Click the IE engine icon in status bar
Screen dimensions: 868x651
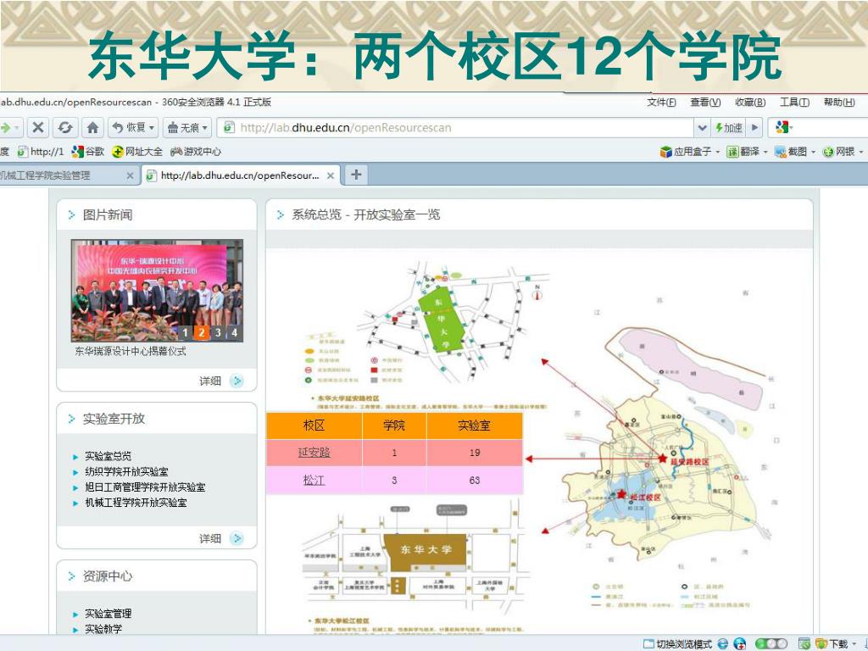tap(722, 644)
